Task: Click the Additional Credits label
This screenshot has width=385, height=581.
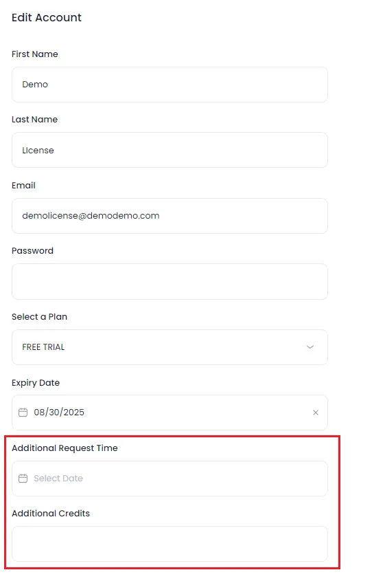Action: 51,513
